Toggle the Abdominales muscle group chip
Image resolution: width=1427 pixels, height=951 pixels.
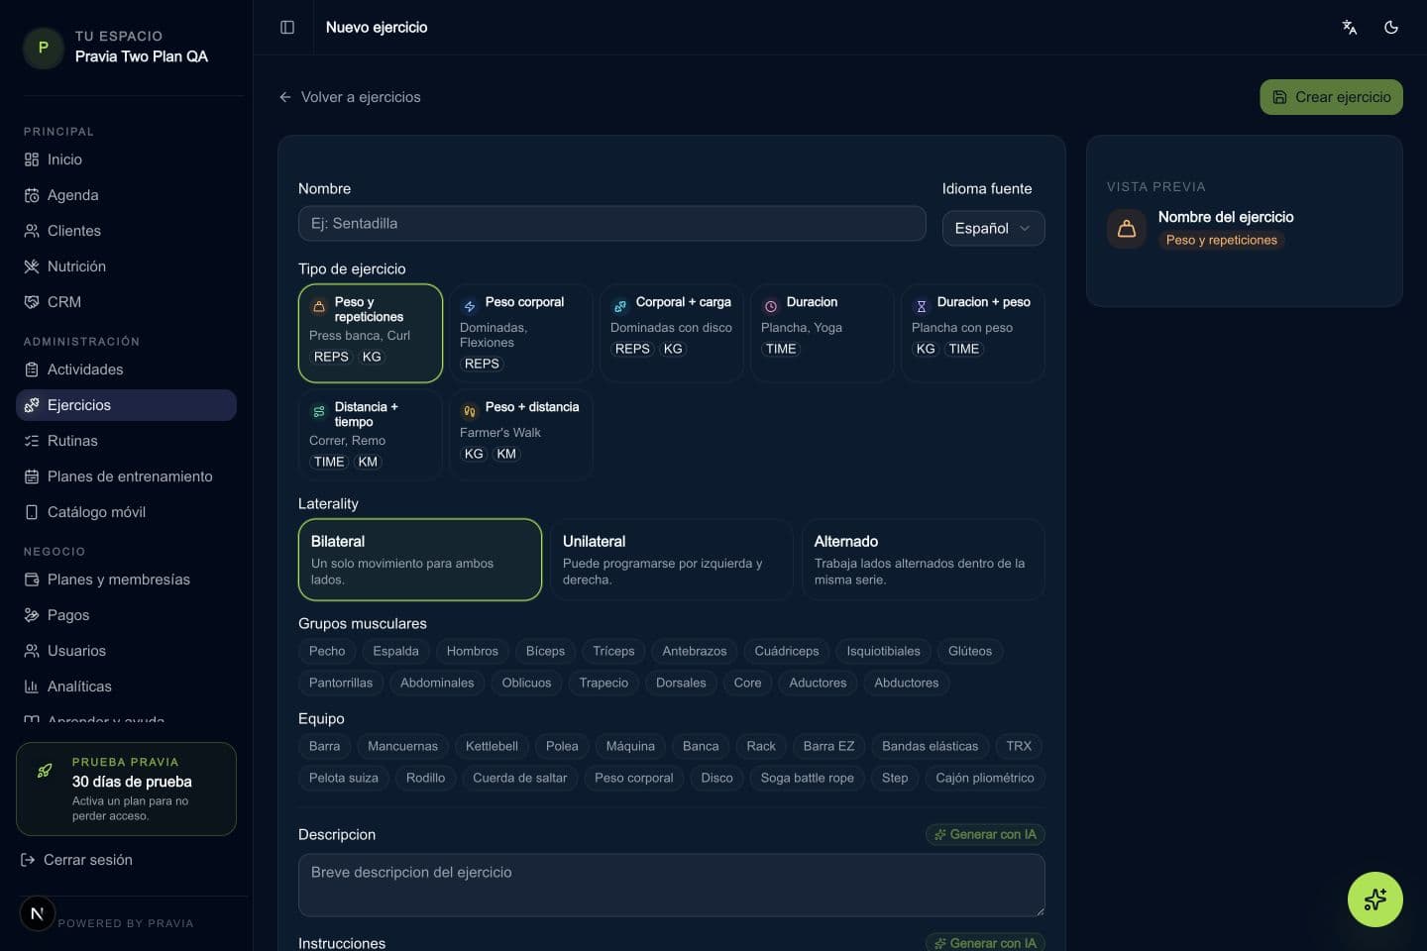click(437, 683)
